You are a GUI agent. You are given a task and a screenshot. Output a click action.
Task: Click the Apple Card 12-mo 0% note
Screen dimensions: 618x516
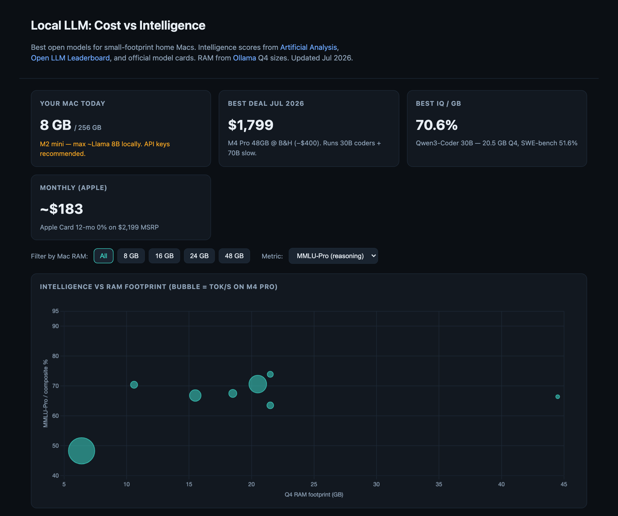pyautogui.click(x=99, y=227)
